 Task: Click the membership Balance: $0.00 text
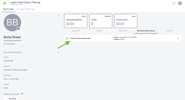pos(119,39)
